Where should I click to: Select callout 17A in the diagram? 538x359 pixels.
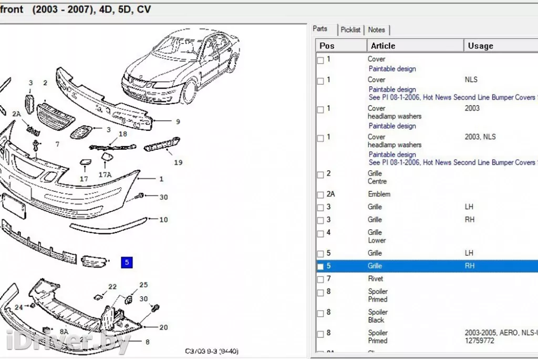click(x=105, y=175)
